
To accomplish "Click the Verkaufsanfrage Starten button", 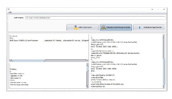I will tap(149, 27).
